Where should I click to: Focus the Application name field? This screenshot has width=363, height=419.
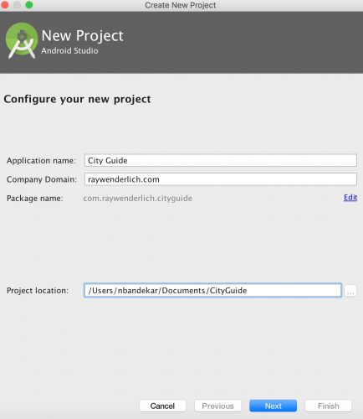[221, 160]
